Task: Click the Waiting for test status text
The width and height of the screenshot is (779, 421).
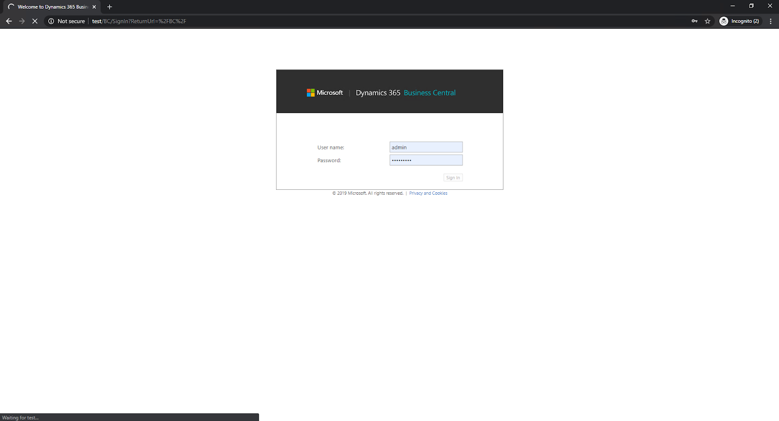Action: [x=20, y=418]
